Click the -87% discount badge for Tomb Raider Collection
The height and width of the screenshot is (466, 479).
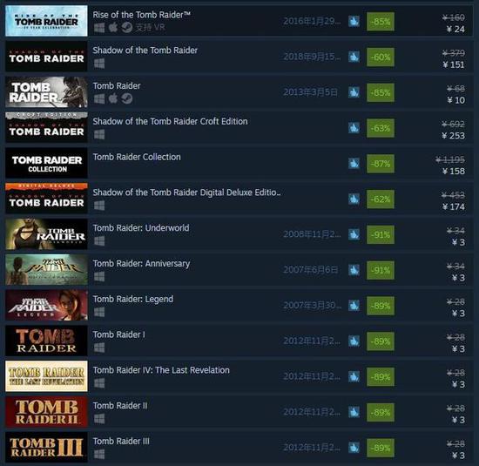coord(381,164)
